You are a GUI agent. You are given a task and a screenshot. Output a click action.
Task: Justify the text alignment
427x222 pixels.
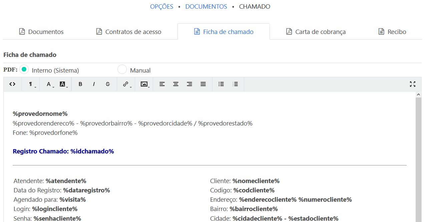click(203, 84)
